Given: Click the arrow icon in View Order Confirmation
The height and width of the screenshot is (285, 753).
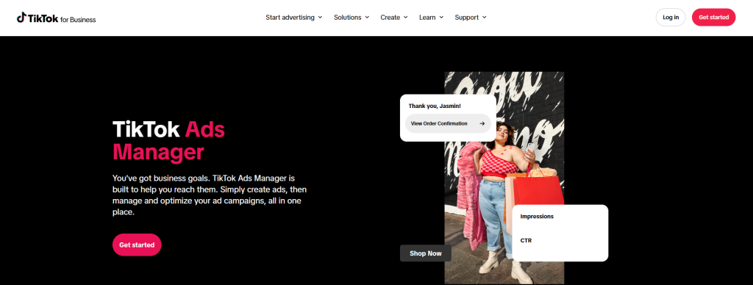Looking at the screenshot, I should tap(482, 123).
